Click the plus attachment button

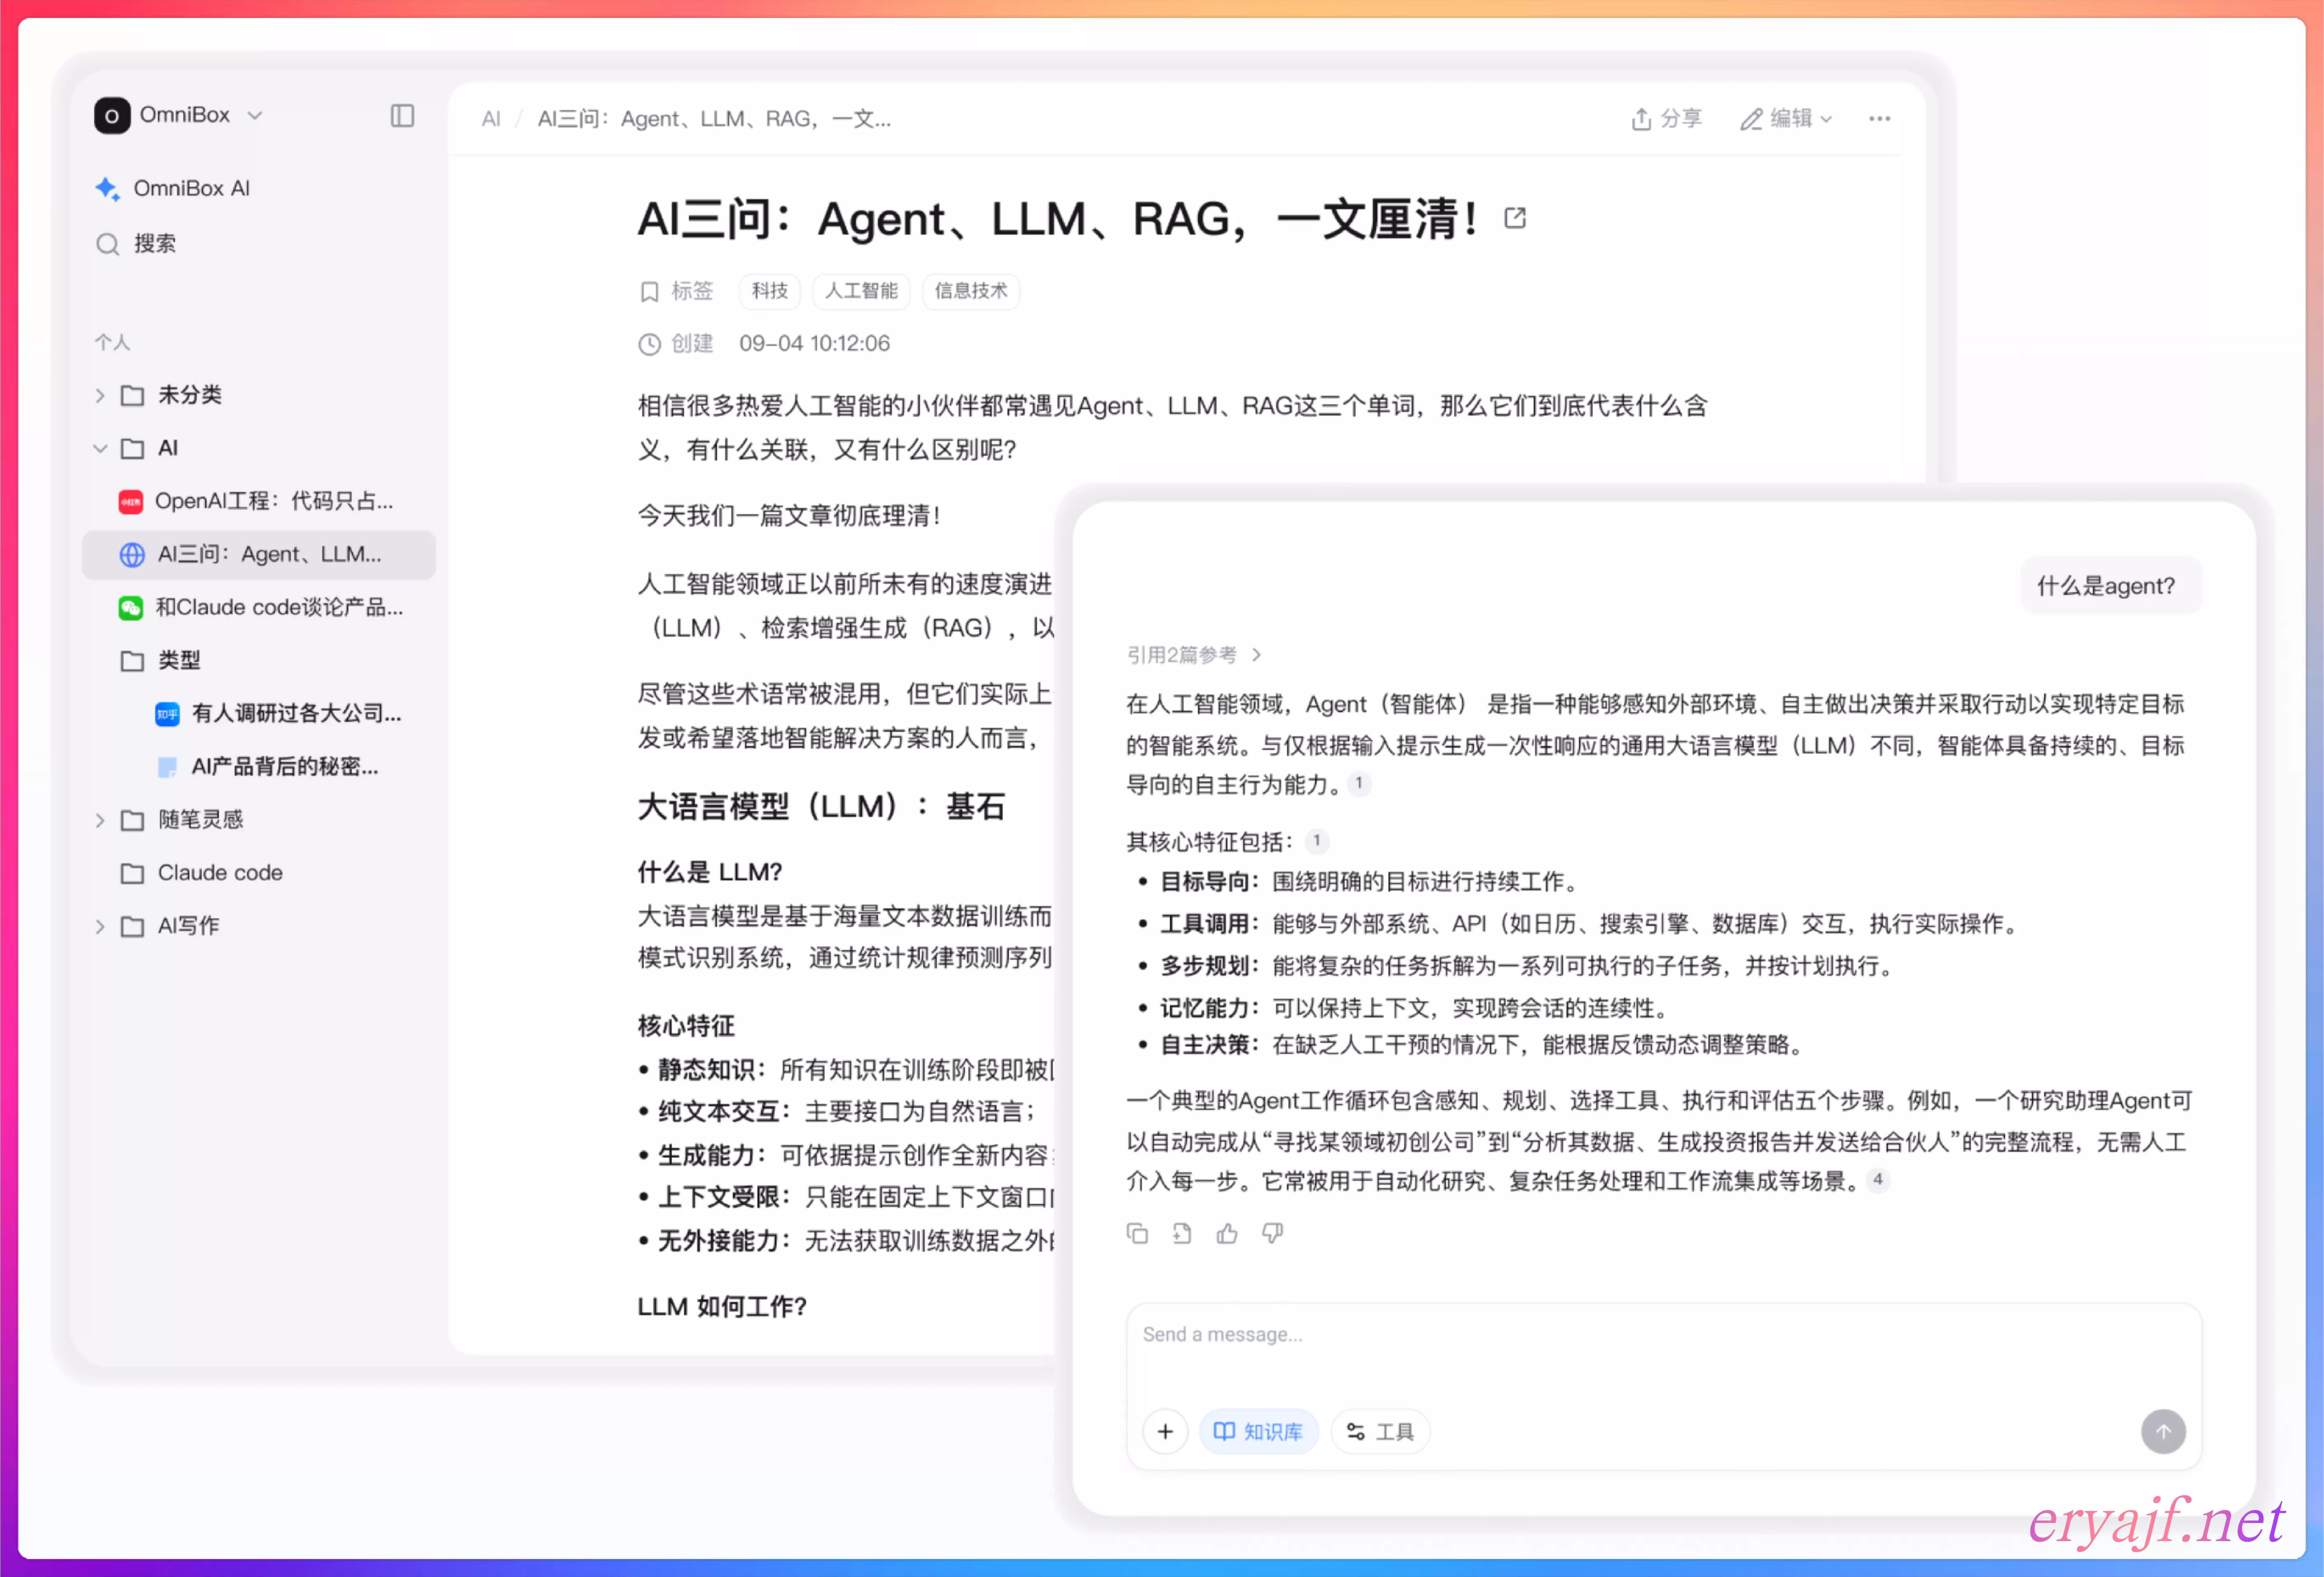pos(1164,1431)
